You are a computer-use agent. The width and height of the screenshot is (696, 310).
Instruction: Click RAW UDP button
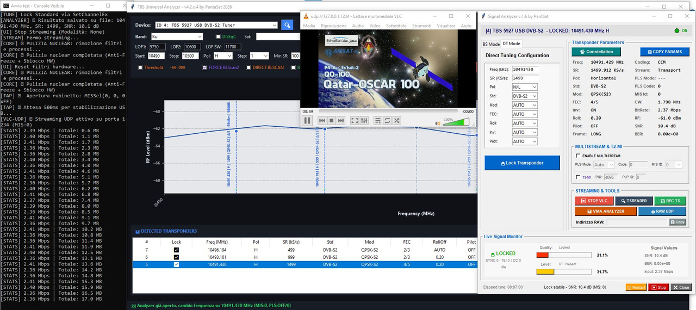(662, 211)
